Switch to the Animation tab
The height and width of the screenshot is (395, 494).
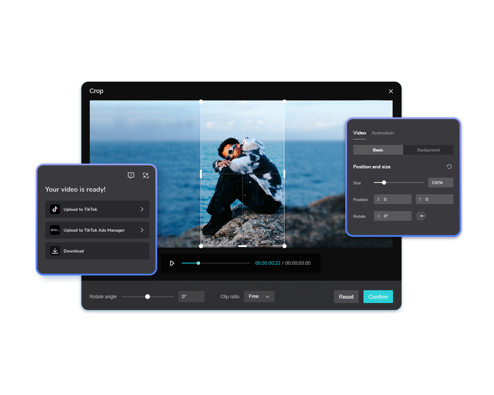tap(382, 133)
